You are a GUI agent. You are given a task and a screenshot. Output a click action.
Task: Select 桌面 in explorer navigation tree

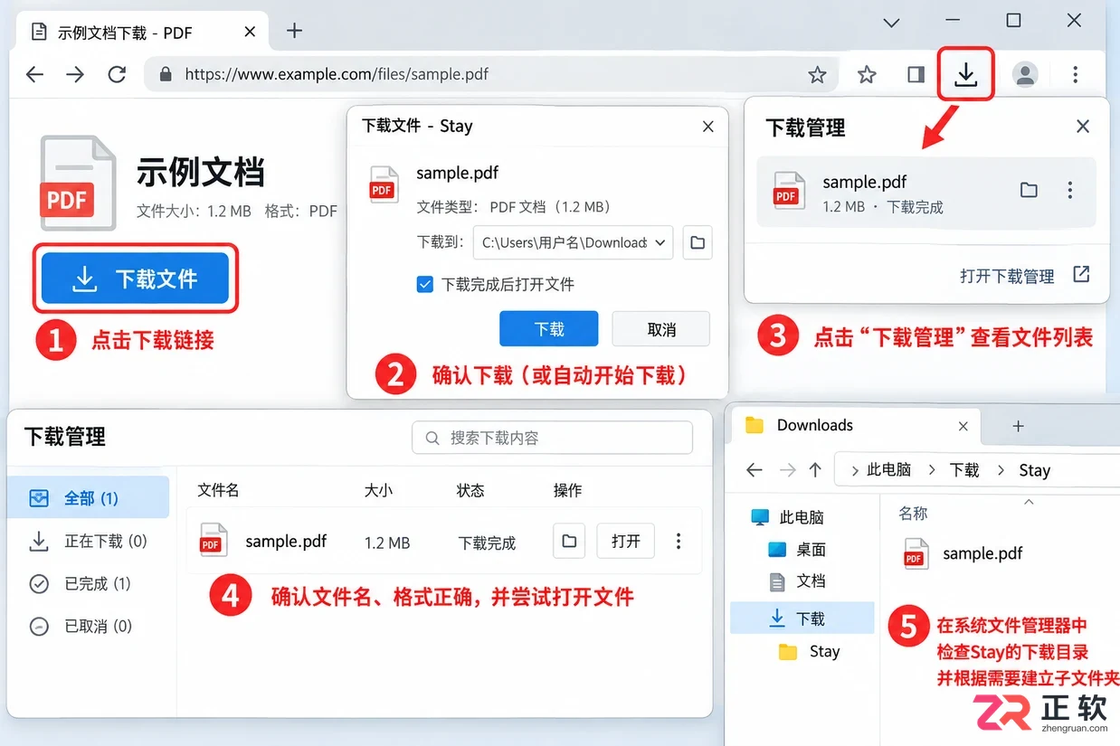pos(796,549)
